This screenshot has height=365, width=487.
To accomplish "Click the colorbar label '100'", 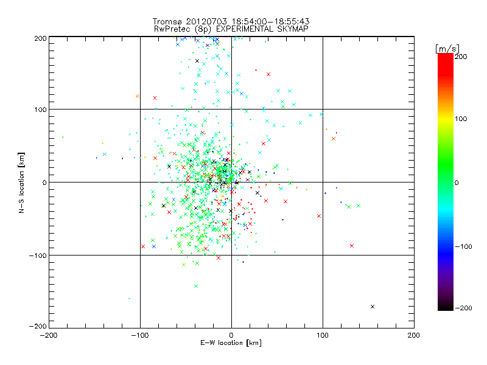I will click(461, 119).
